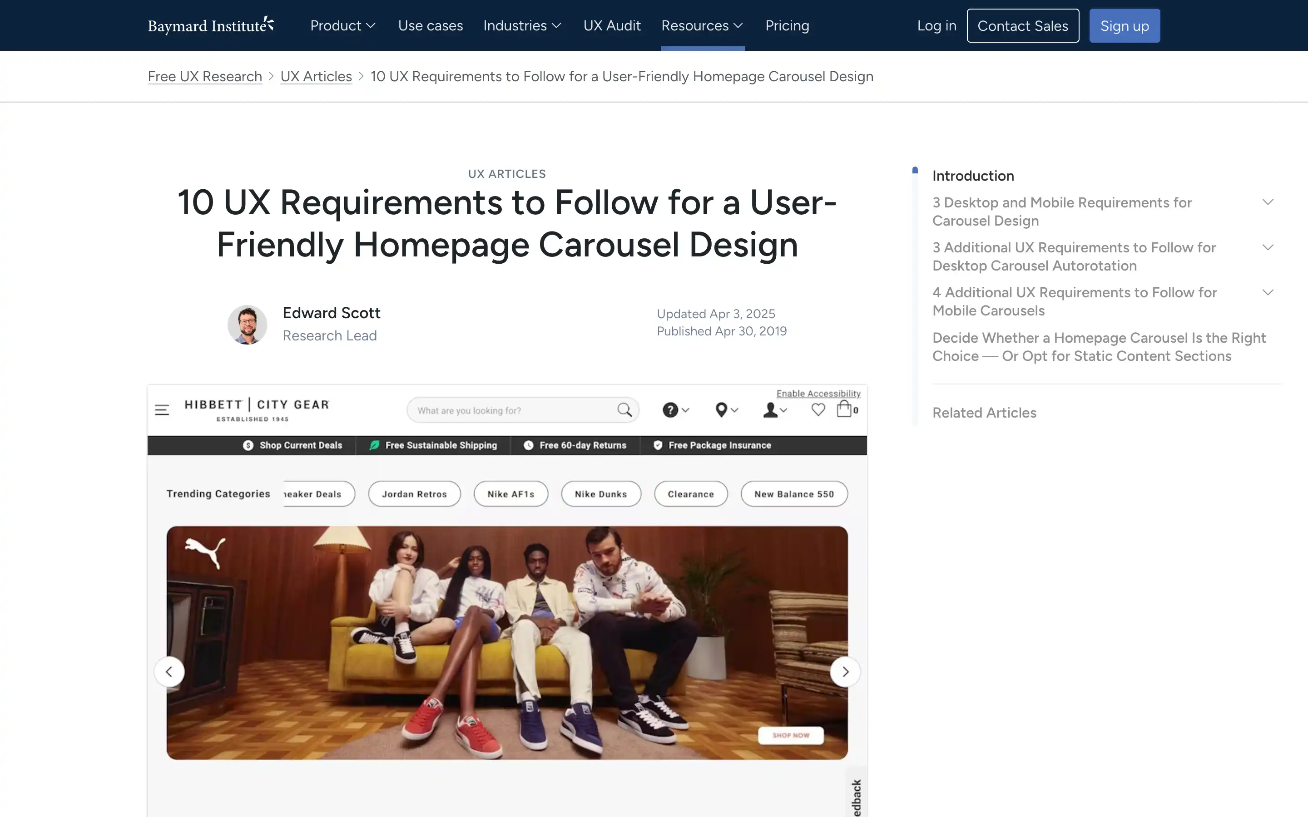Viewport: 1308px width, 817px height.
Task: Jump to Introduction in table of contents
Action: (x=973, y=176)
